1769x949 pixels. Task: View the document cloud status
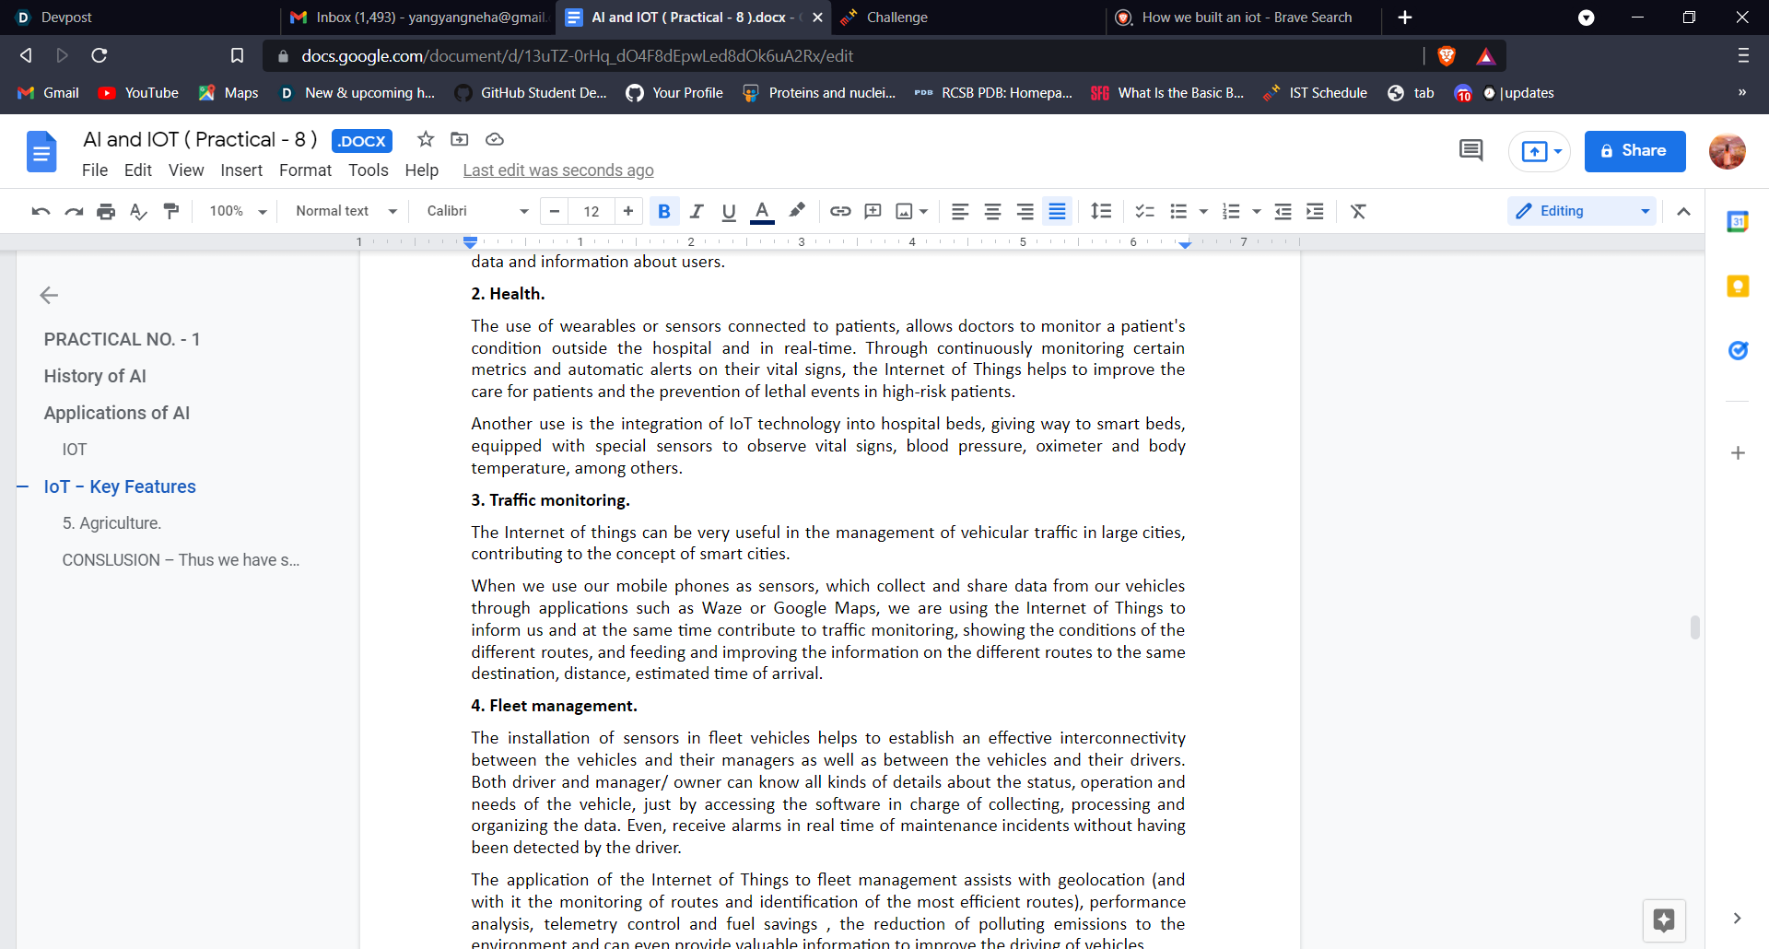[495, 139]
